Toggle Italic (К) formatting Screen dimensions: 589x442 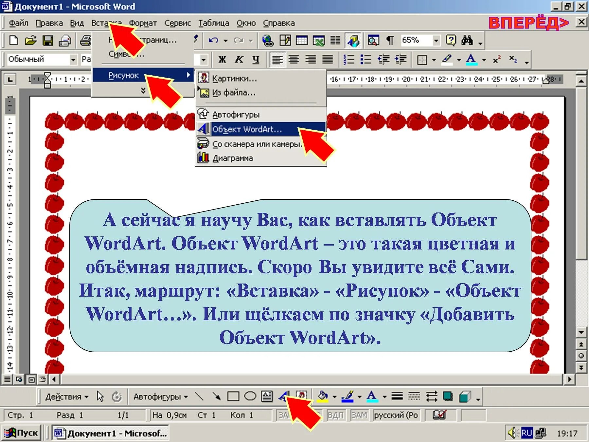[239, 60]
